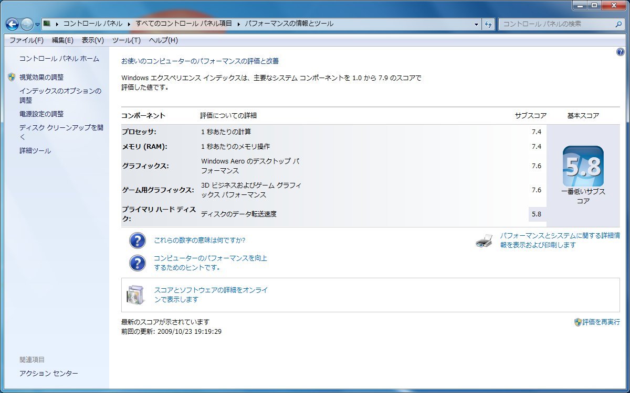This screenshot has height=393, width=630.
Task: Click the refresh button beside address bar
Action: [488, 24]
